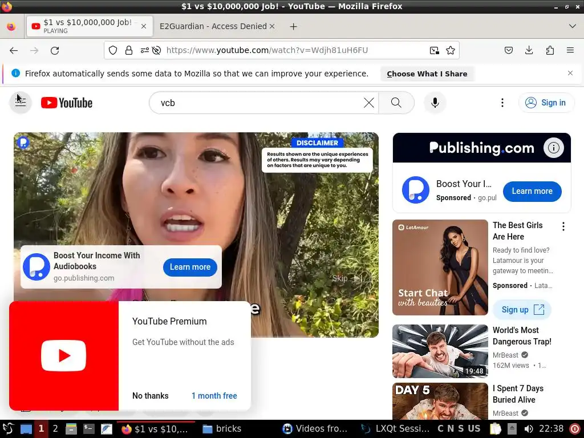Close the E2Guardian tab
584x438 pixels.
272,26
